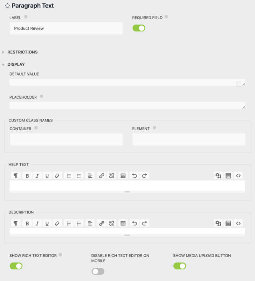
Task: Click the unlink icon in Description toolbar
Action: tap(112, 223)
